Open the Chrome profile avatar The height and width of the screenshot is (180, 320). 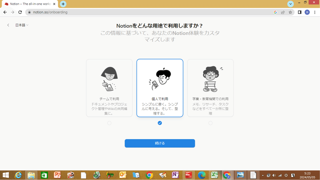pos(307,12)
